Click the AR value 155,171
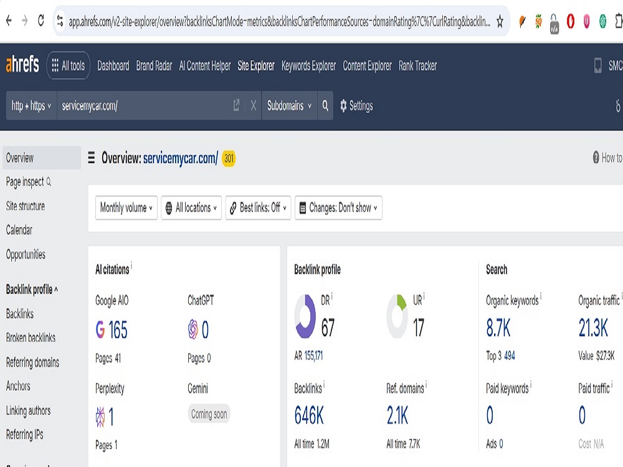 click(x=314, y=356)
